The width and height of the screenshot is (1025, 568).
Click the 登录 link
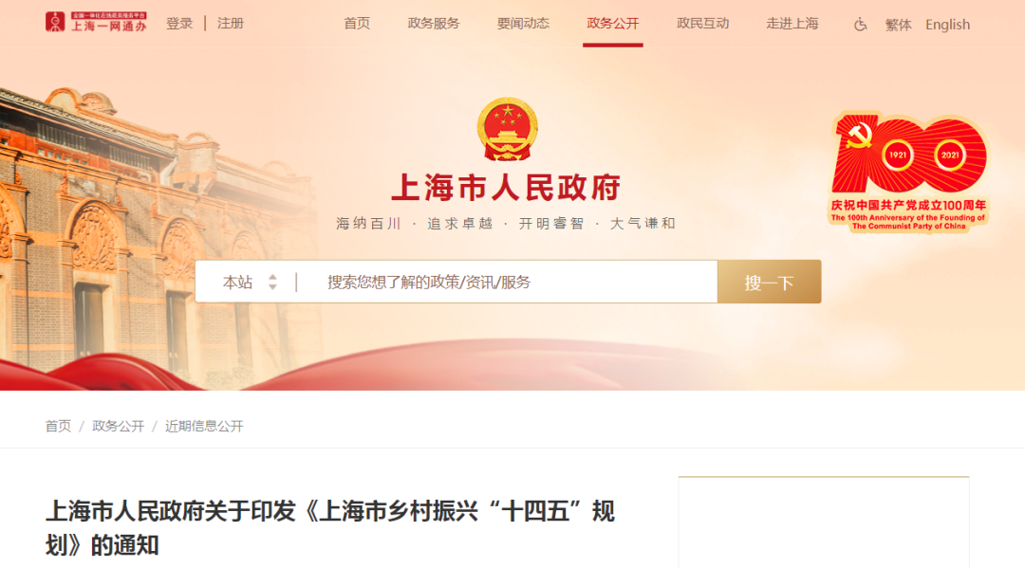[x=179, y=24]
